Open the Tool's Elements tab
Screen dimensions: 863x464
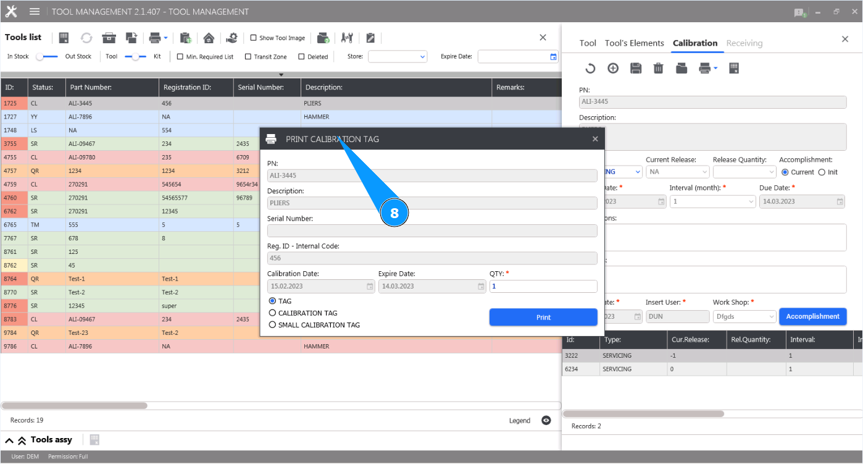635,43
